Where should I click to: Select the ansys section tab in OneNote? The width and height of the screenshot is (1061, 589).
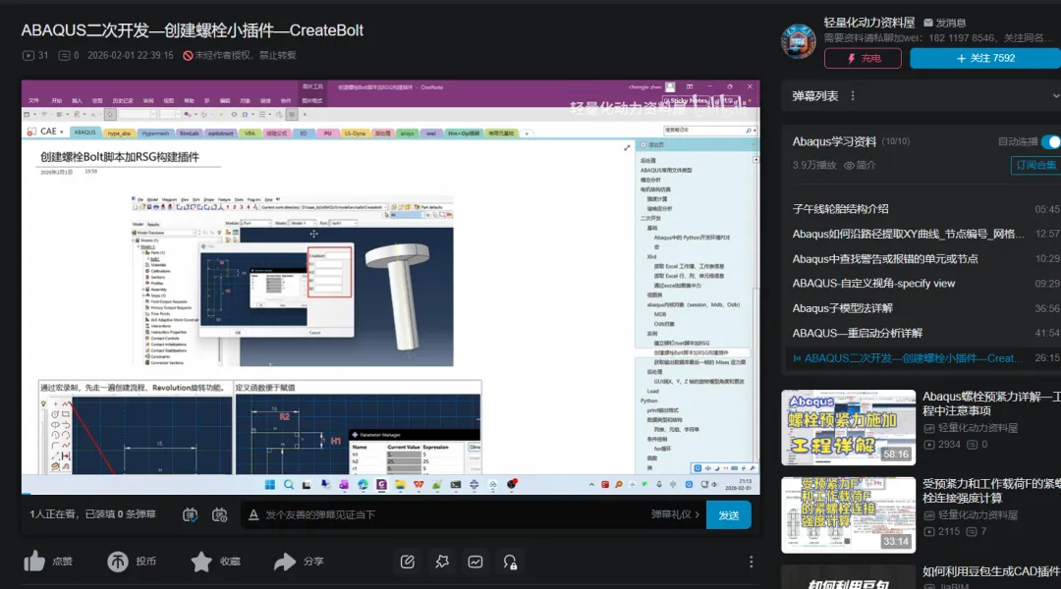click(x=407, y=134)
